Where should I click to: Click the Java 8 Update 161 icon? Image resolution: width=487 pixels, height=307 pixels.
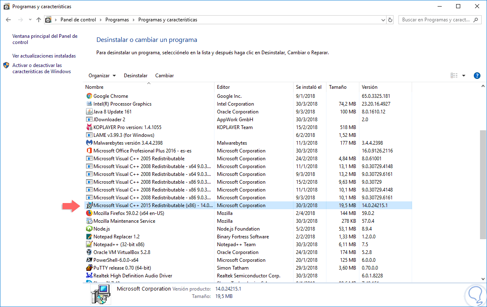click(89, 112)
